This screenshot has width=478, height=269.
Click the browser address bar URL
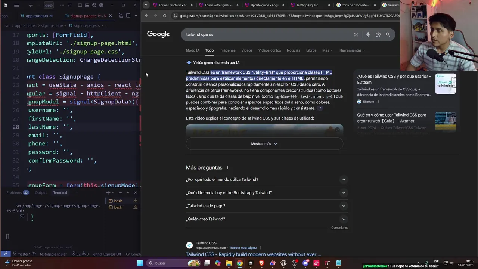[x=289, y=16]
